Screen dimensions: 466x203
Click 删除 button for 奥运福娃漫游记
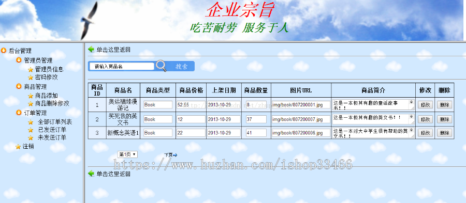click(x=444, y=105)
